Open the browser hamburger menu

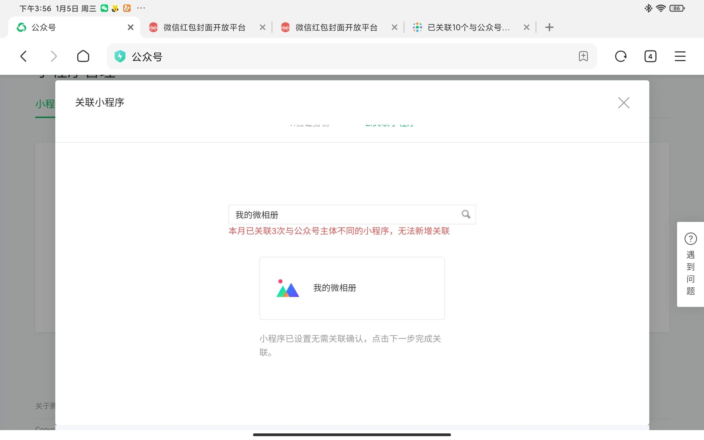(680, 56)
